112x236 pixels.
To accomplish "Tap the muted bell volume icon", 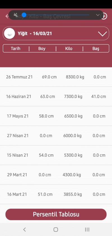I will click(16, 15).
